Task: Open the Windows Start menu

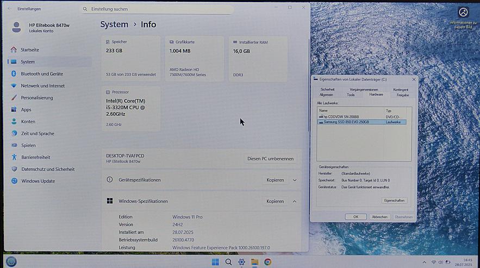Action: [x=215, y=262]
